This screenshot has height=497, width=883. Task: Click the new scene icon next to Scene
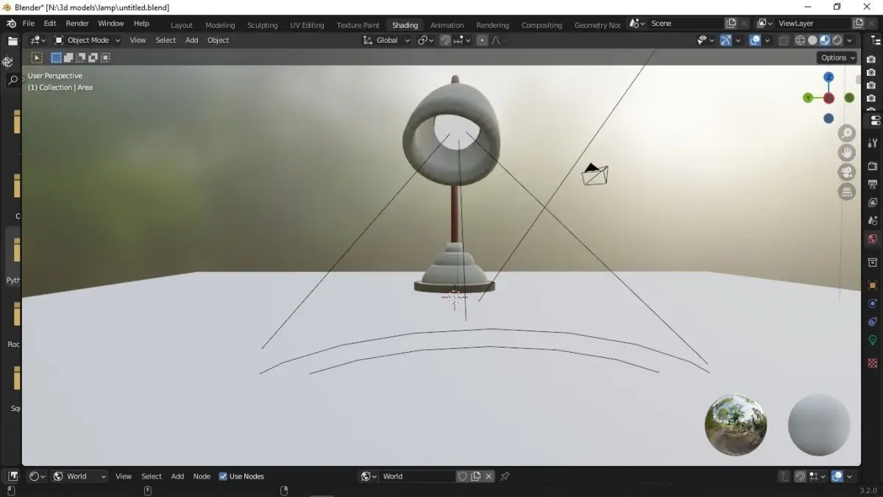tap(731, 24)
